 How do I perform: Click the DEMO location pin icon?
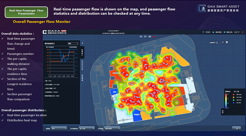(204, 32)
